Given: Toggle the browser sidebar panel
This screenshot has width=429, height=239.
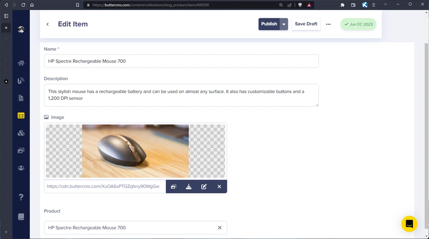Looking at the screenshot, I should (x=6, y=16).
